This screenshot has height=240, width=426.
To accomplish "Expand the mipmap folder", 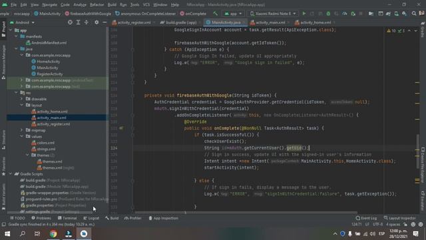I will [x=22, y=130].
